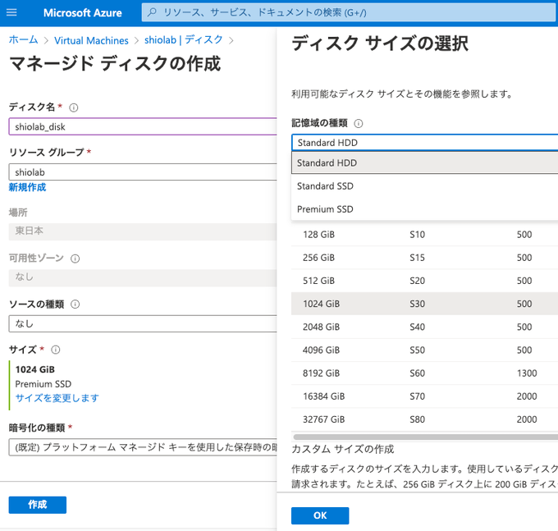Screen dimensions: 558x531
Task: Select the 8192 GiB S60 row
Action: click(424, 373)
